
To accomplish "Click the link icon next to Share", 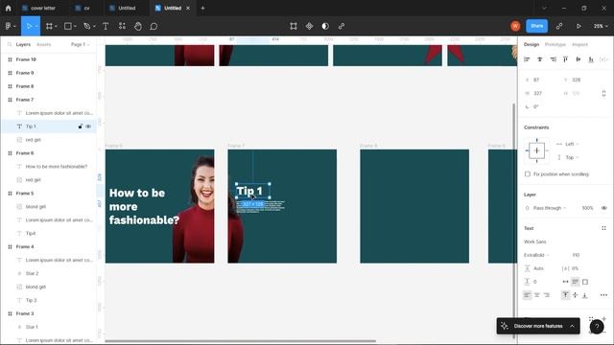I will 559,26.
